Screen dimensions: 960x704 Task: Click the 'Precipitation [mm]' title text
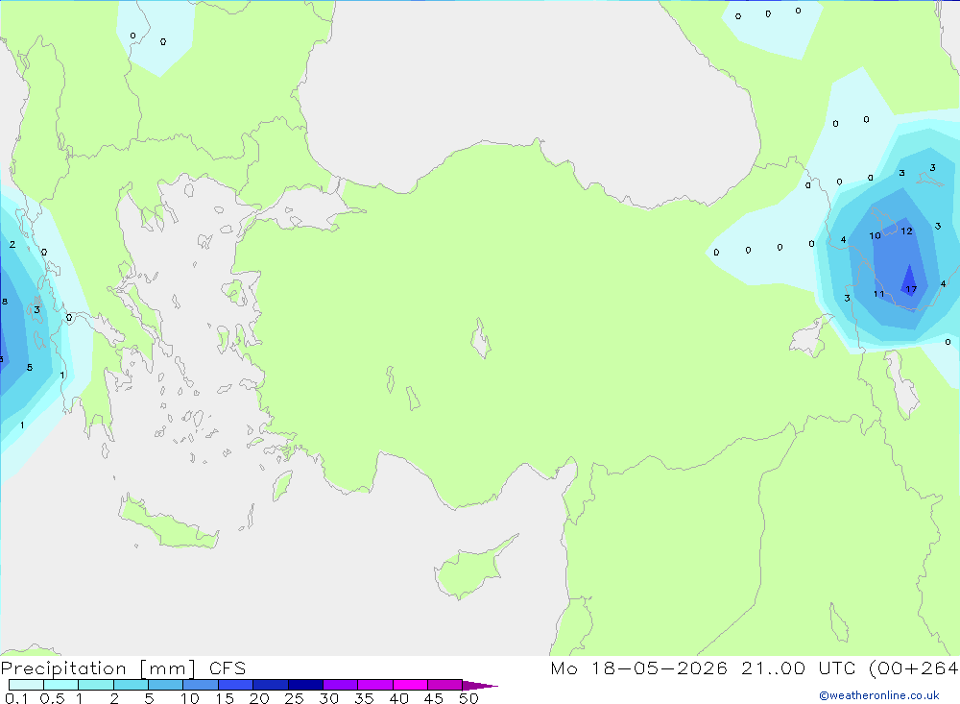coord(99,668)
